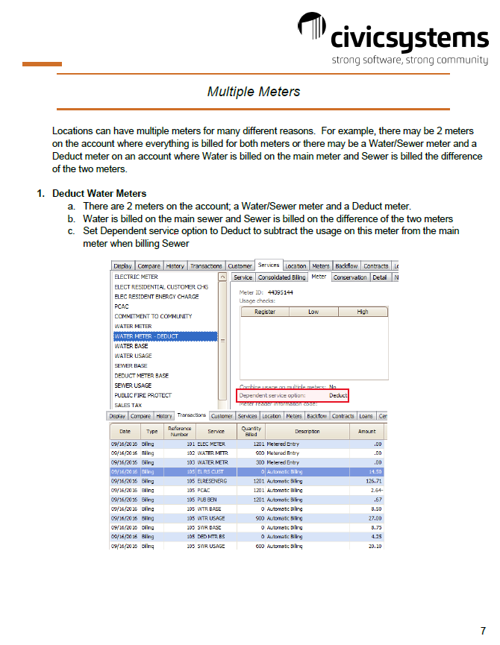Click the Deduct Water Meters heading
Screen dimensions: 500x645
(x=99, y=193)
